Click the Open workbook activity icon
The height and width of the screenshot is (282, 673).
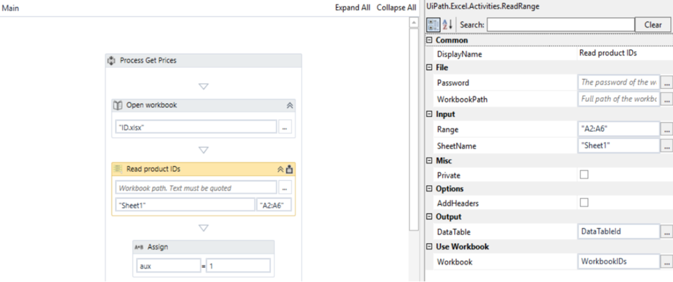click(118, 105)
